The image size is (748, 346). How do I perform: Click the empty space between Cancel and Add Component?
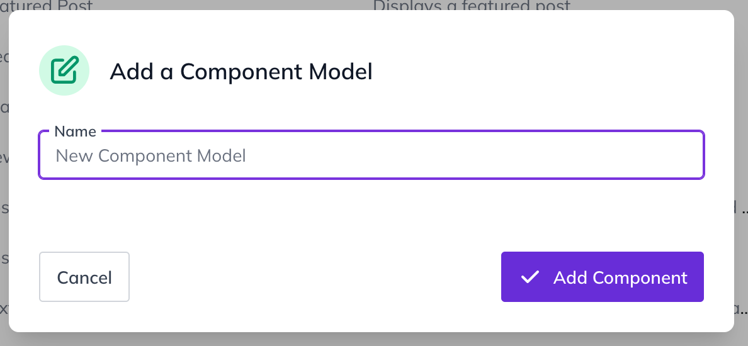[315, 277]
